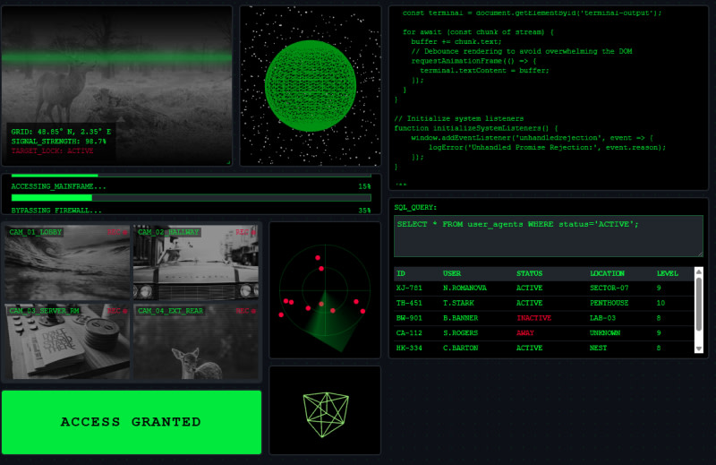Click the table scrollbar down arrow
The image size is (716, 465).
point(699,348)
